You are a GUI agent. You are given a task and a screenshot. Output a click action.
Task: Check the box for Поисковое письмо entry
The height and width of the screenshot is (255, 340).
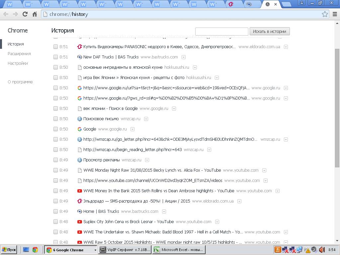point(55,119)
